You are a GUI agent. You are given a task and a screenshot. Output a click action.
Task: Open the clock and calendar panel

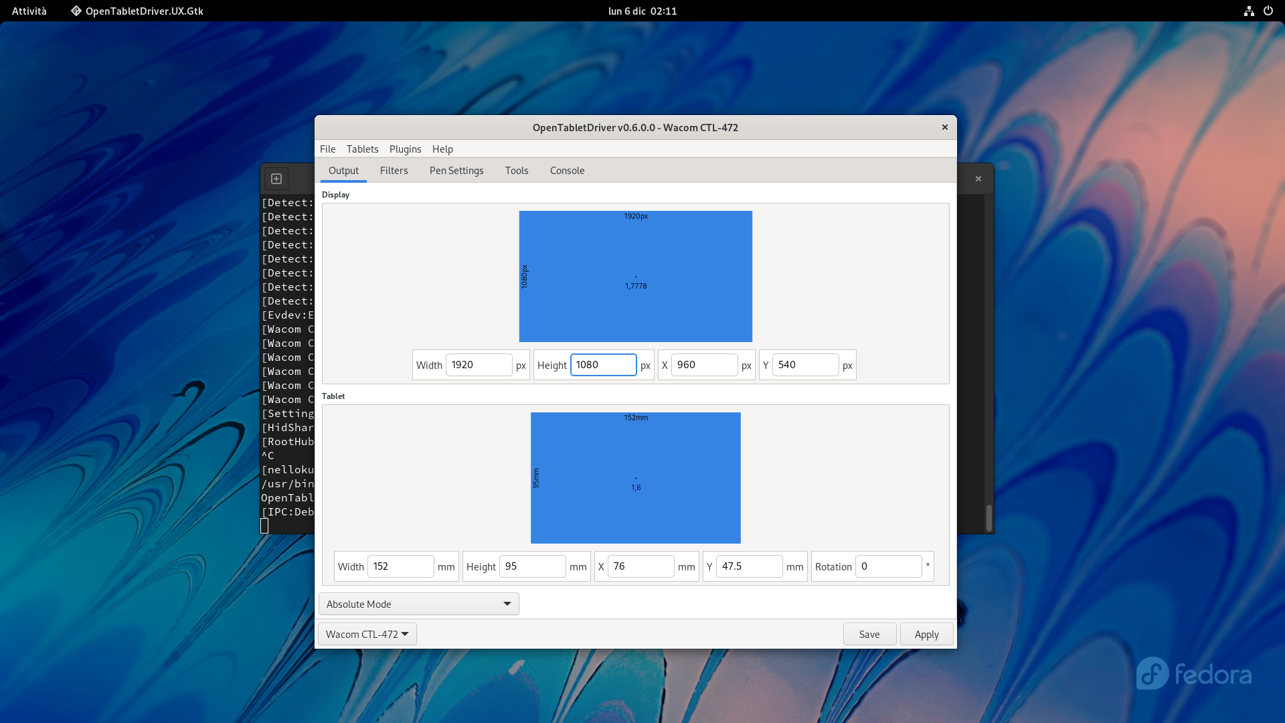tap(642, 11)
